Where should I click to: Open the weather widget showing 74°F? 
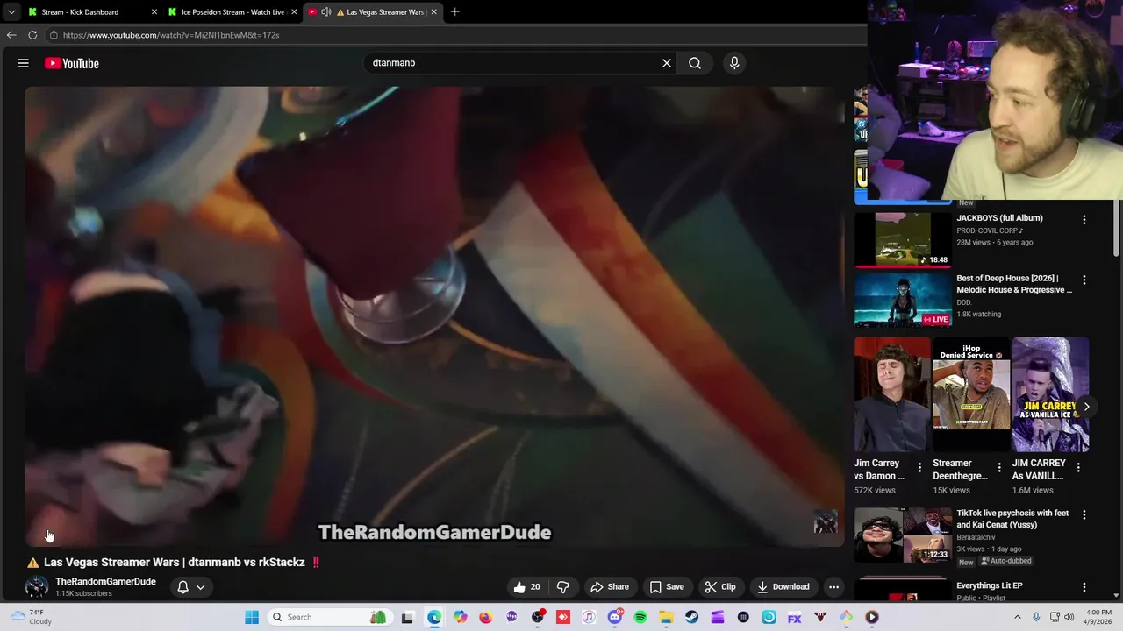30,617
